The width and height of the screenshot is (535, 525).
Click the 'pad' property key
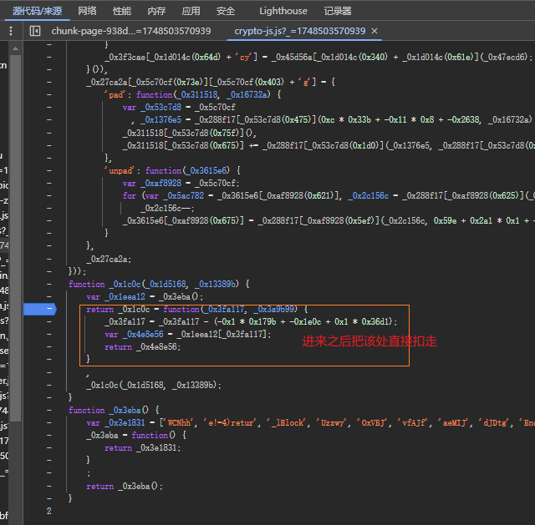click(x=115, y=94)
